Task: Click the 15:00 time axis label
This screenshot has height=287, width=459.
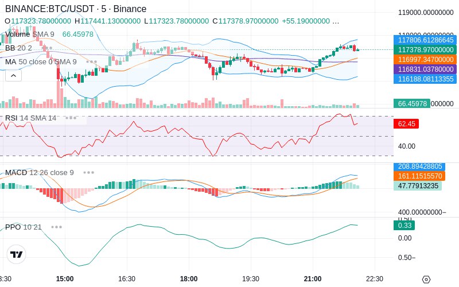Action: click(x=65, y=278)
